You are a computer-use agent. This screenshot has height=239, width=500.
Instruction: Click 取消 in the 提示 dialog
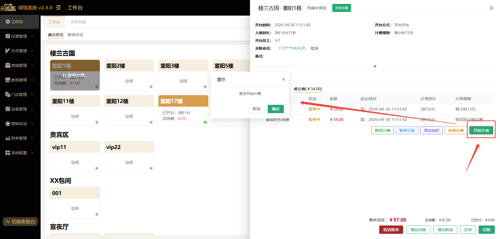(257, 109)
